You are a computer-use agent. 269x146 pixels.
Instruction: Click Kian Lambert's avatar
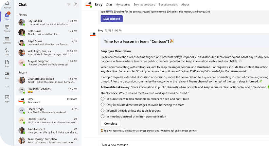pyautogui.click(x=22, y=131)
